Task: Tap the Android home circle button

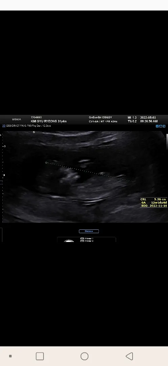Action: pyautogui.click(x=84, y=356)
